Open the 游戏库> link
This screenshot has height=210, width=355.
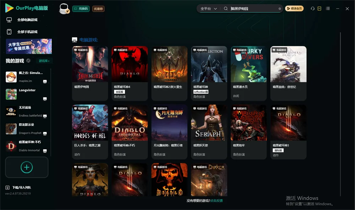44,61
